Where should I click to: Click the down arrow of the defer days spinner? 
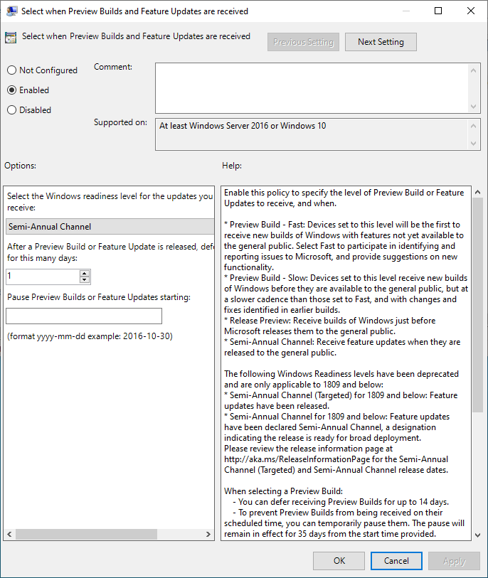tap(85, 280)
